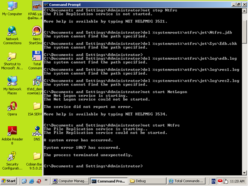The width and height of the screenshot is (248, 186).
Task: Close the Command Prompt window
Action: 244,5
